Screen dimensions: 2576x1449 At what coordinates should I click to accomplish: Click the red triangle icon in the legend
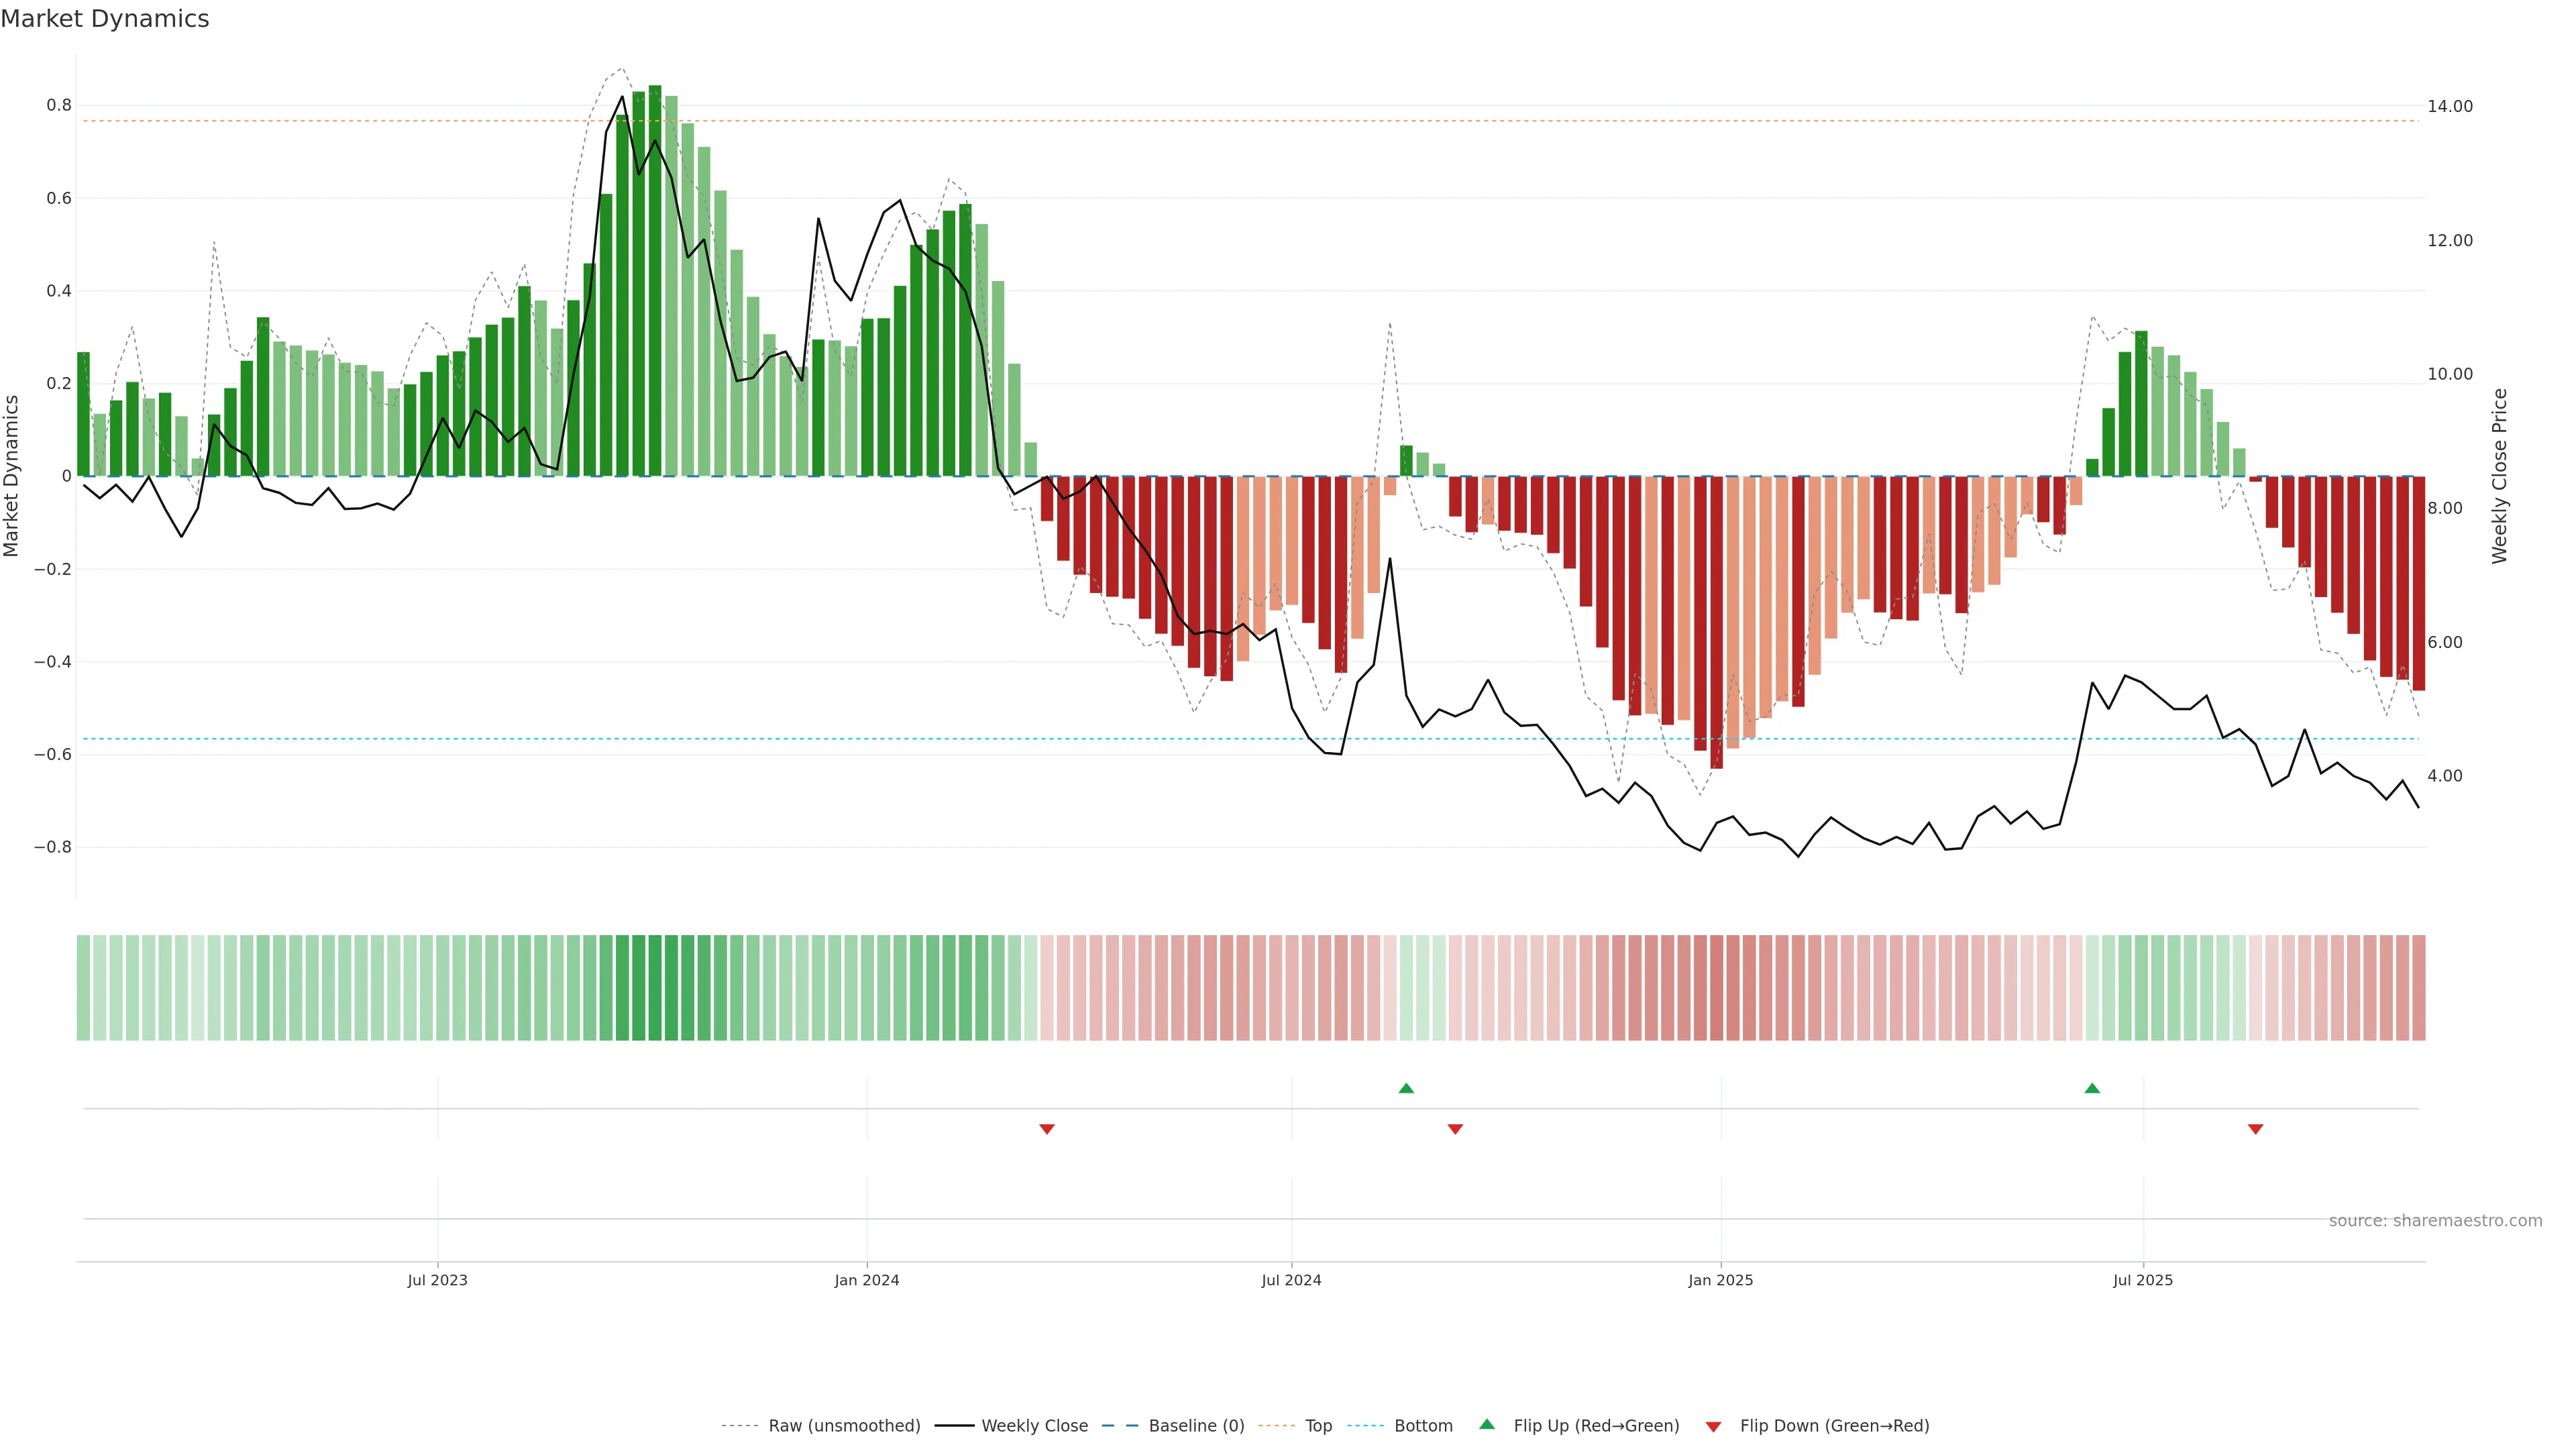tap(1713, 1427)
